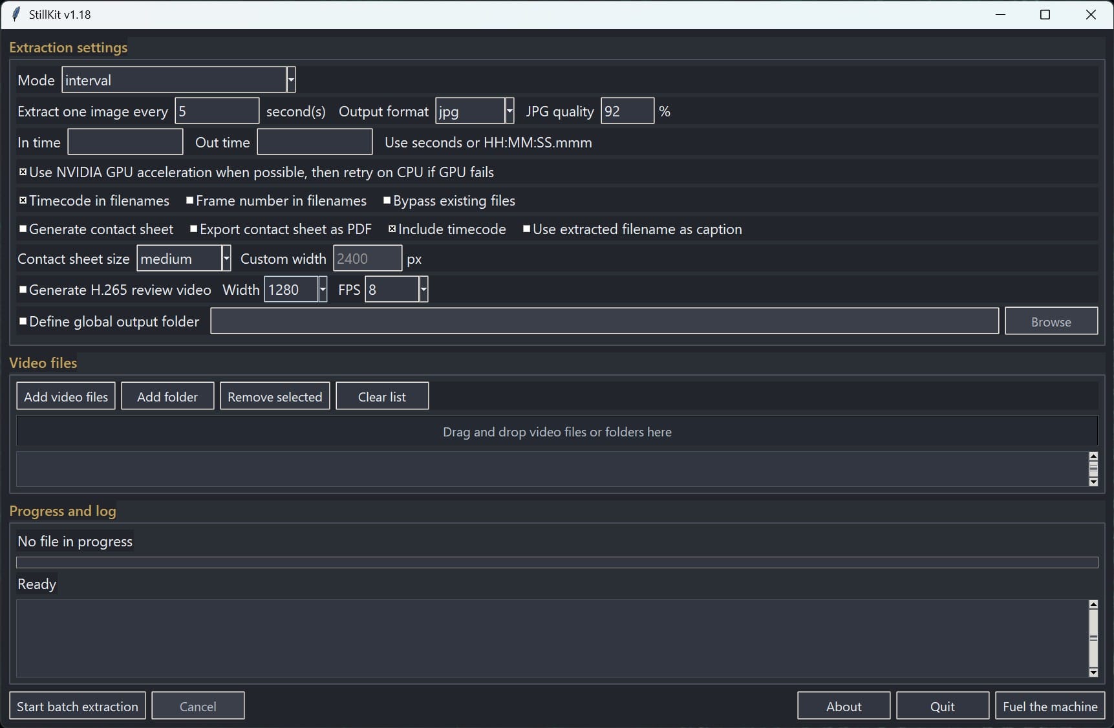The height and width of the screenshot is (728, 1114).
Task: Expand the Output format jpg dropdown
Action: (509, 111)
